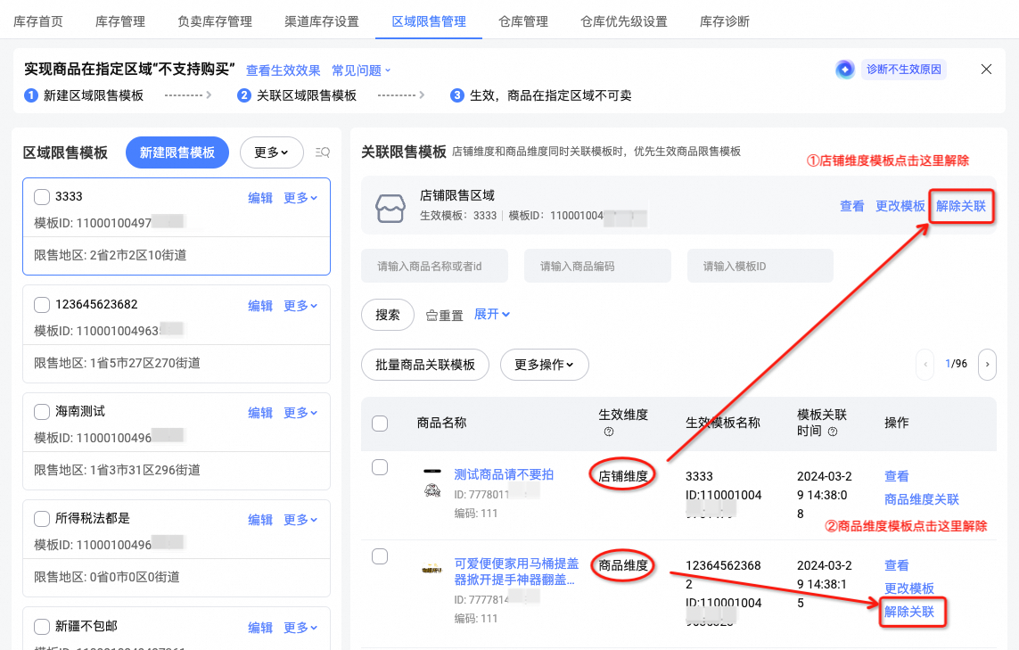This screenshot has height=650, width=1019.
Task: Focus the 请输入商品名称或者id field
Action: (434, 266)
